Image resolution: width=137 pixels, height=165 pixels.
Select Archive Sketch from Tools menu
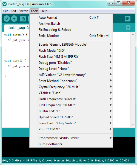(x=71, y=24)
